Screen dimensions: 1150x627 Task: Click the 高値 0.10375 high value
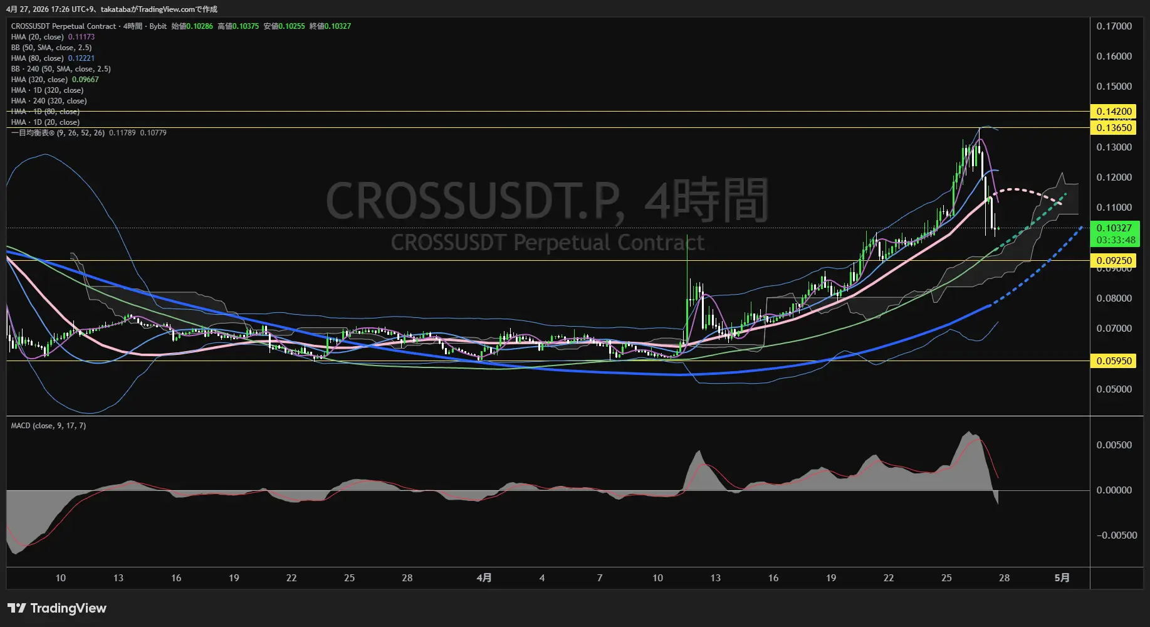click(x=238, y=26)
